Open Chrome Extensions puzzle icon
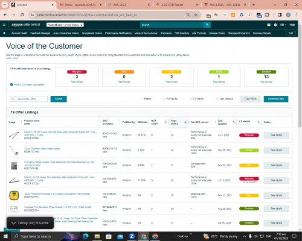Screen dimensions: 302x241 pyautogui.click(x=267, y=15)
